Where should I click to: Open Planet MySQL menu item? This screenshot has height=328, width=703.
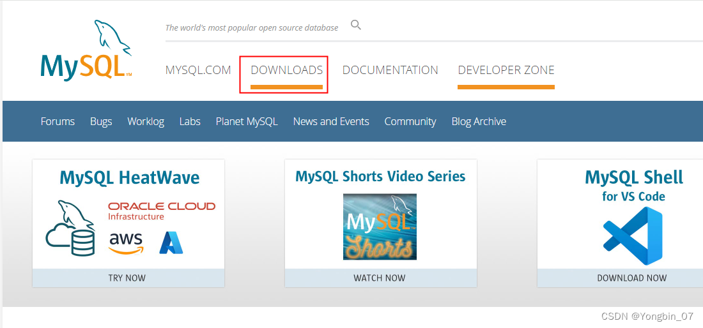(x=247, y=122)
